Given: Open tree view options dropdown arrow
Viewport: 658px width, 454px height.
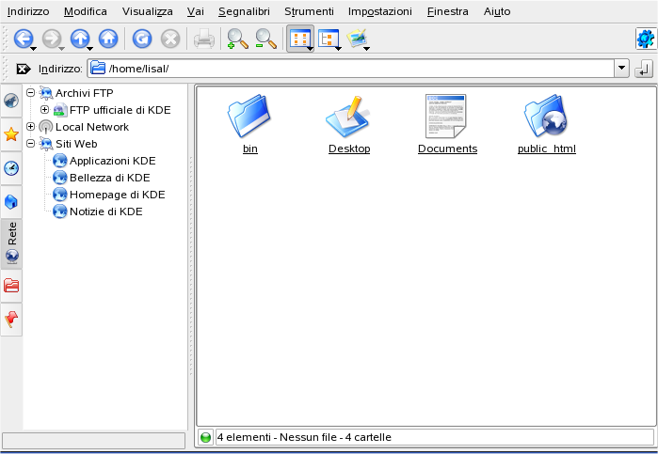Looking at the screenshot, I should (x=338, y=49).
